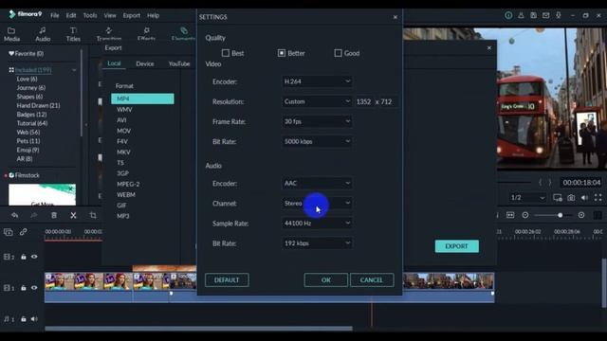Viewport: 607px width, 341px height.
Task: Open the Tools menu
Action: (90, 15)
